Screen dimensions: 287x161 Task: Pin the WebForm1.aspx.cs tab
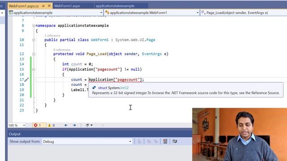point(43,6)
